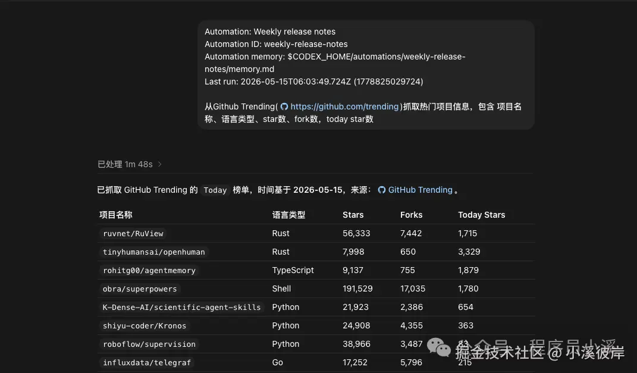This screenshot has width=637, height=373.
Task: Click the Shell language cell
Action: (x=281, y=289)
